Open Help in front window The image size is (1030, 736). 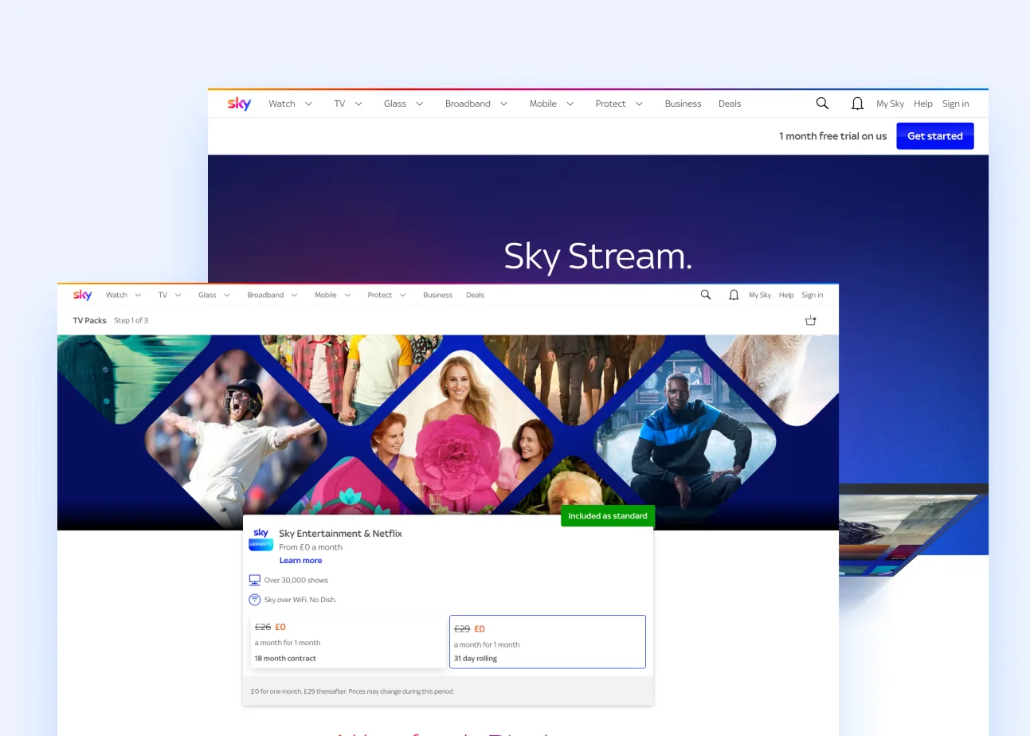tap(786, 295)
